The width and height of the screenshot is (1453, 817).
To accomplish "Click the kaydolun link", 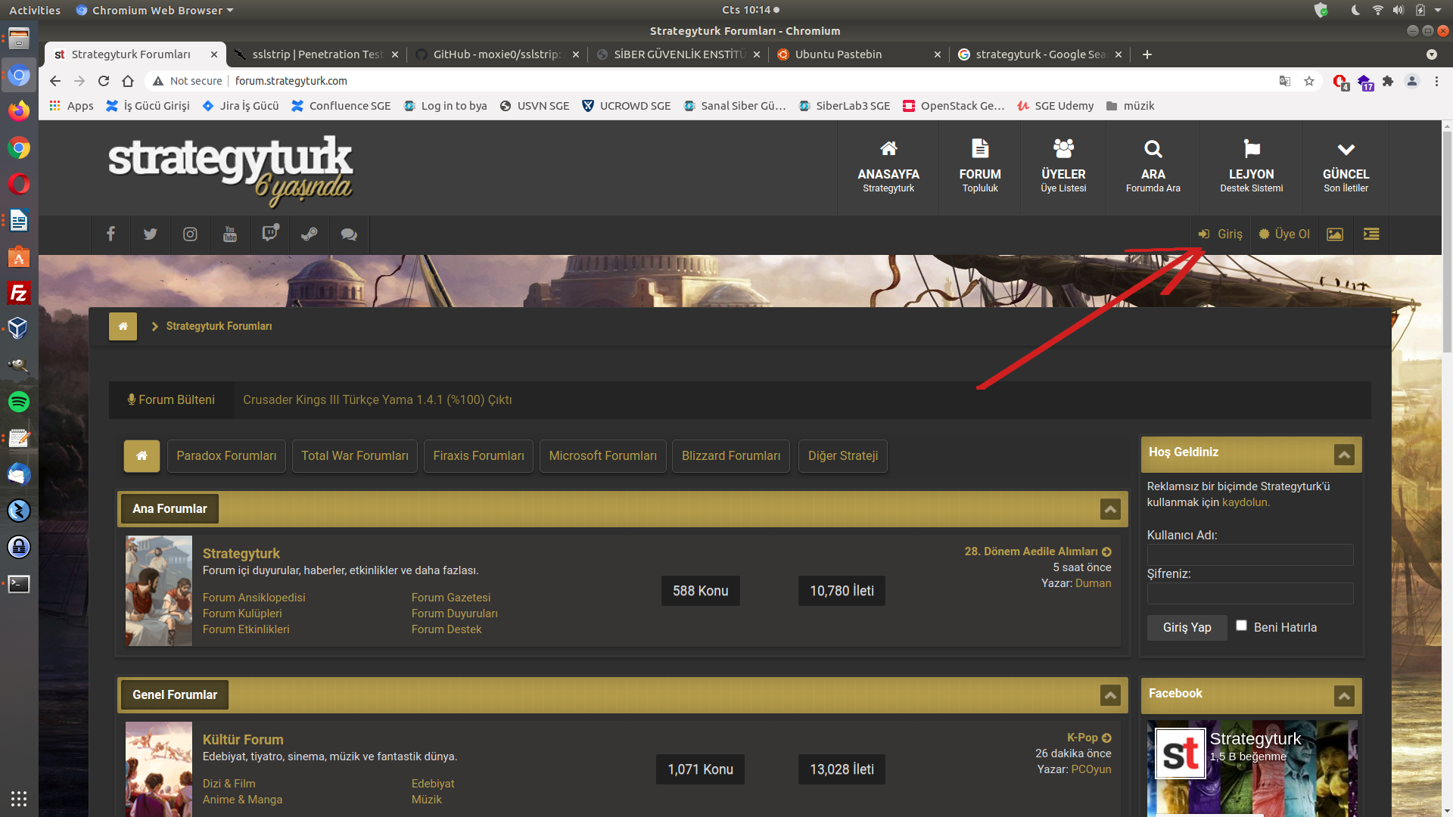I will 1246,502.
